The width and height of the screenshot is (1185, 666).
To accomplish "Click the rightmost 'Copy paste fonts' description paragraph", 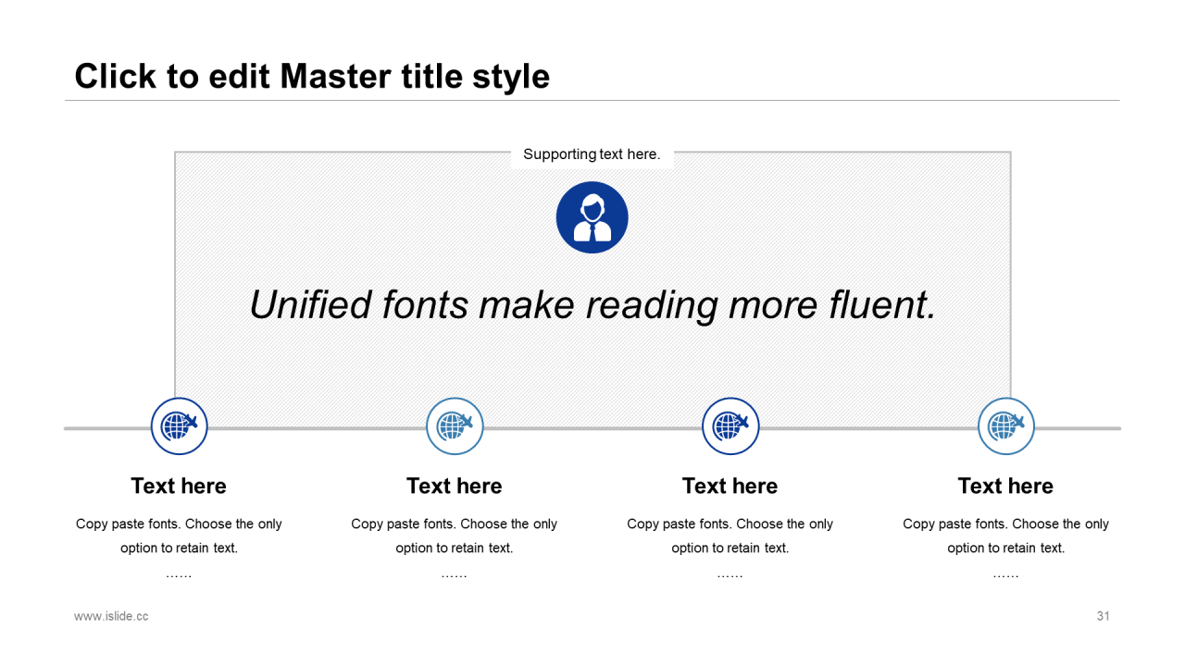I will point(1006,536).
